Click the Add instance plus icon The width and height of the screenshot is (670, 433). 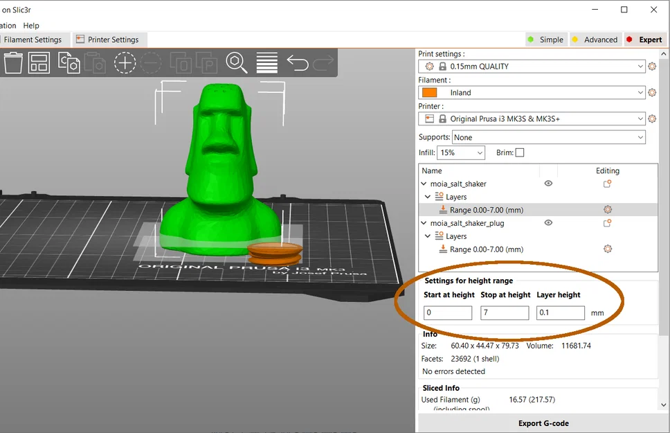125,63
